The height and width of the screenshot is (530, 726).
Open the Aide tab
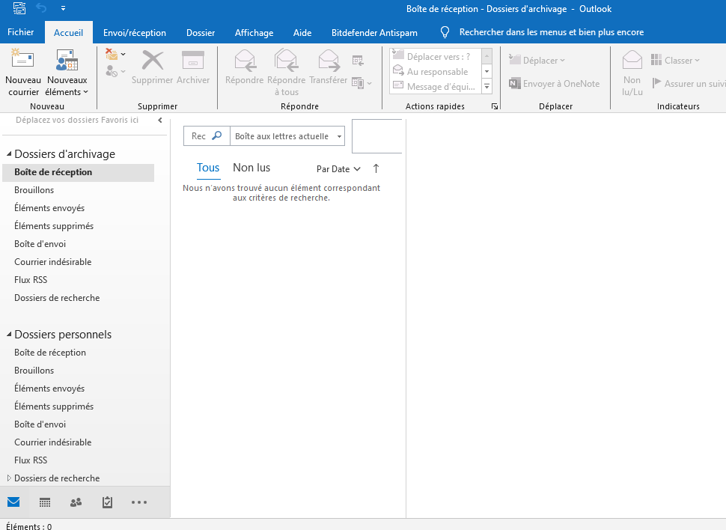302,32
